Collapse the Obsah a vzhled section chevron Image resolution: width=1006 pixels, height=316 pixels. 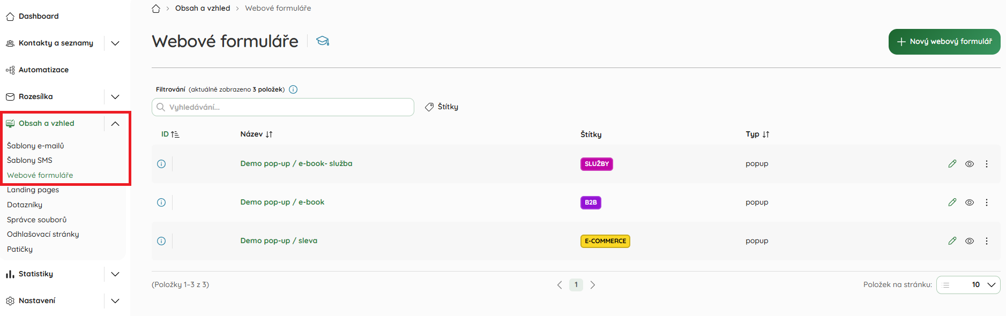(115, 124)
